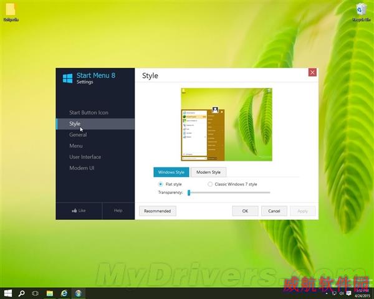Open volume tray icon
374x299 pixels.
point(342,293)
